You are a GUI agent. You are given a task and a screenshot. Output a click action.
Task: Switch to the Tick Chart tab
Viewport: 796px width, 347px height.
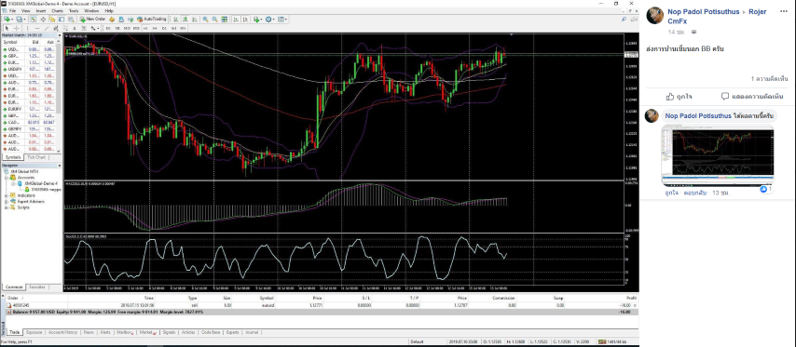pos(36,157)
